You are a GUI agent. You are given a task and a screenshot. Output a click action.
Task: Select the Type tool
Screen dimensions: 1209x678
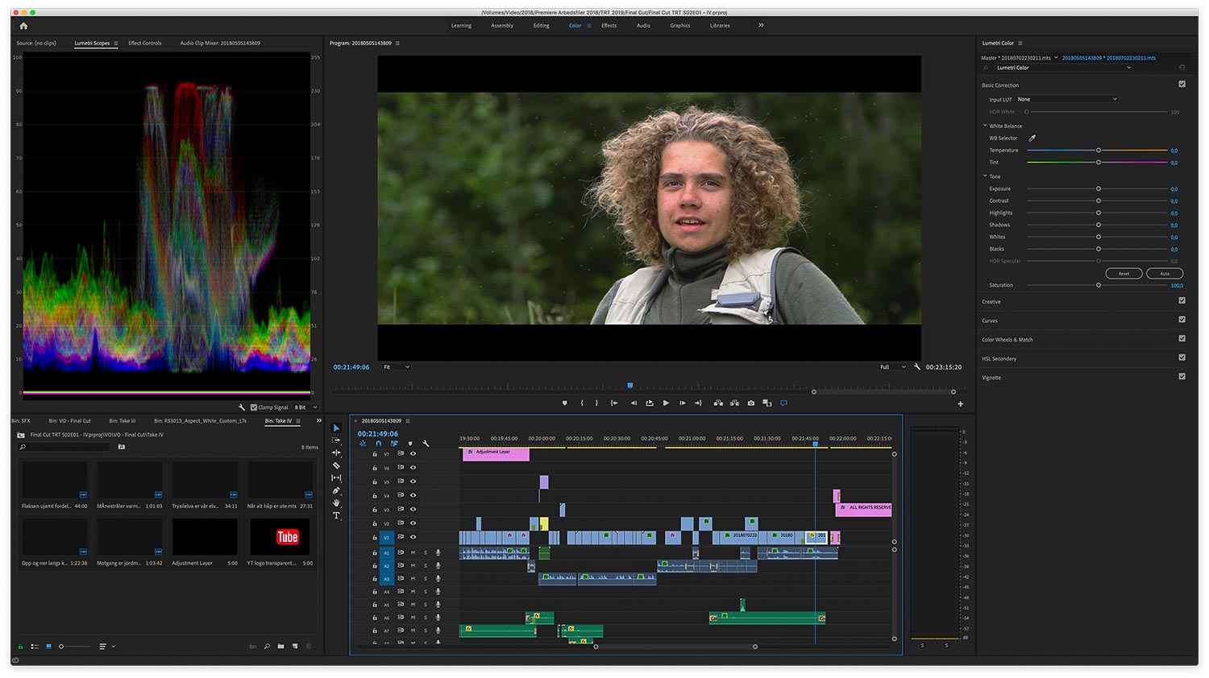(337, 515)
